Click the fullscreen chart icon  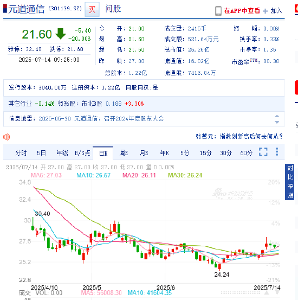[x=263, y=152]
